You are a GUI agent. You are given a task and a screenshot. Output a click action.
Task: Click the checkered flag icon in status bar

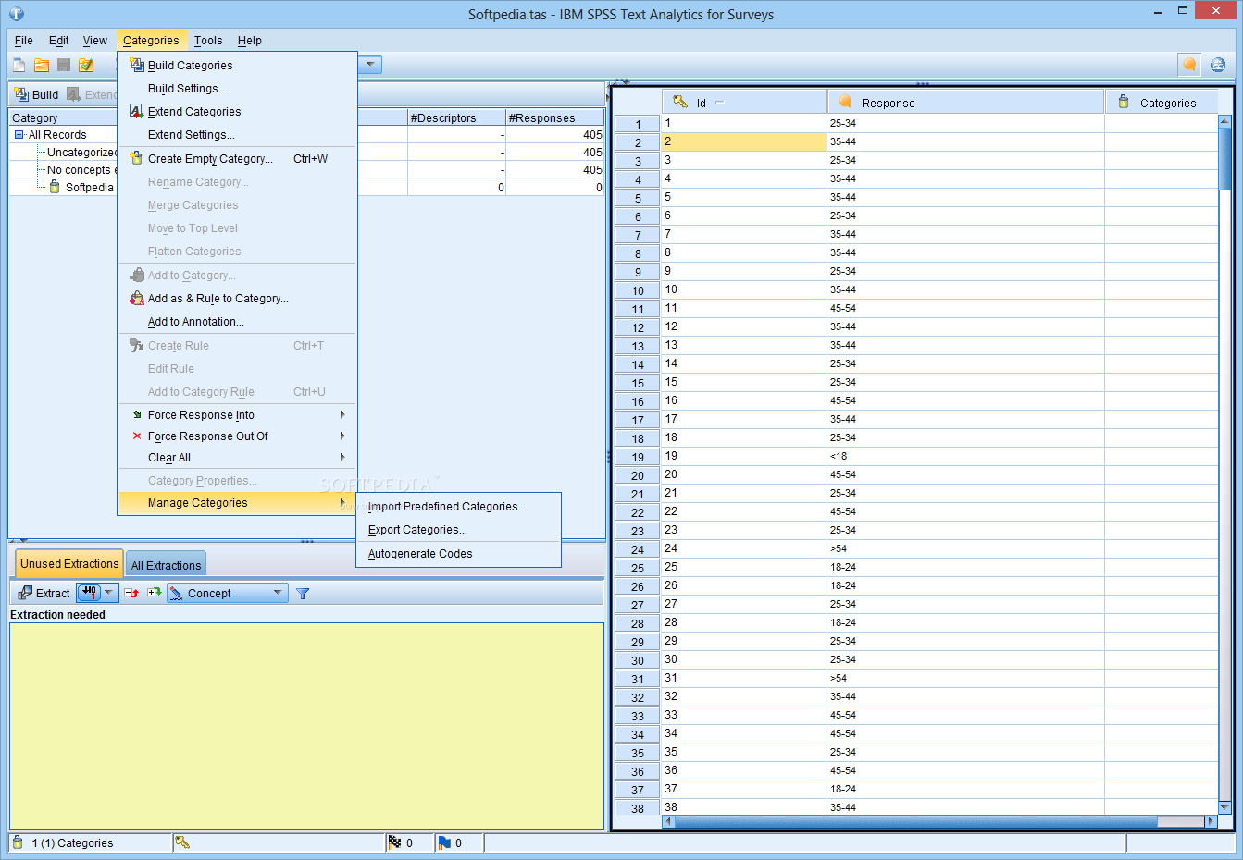point(395,842)
